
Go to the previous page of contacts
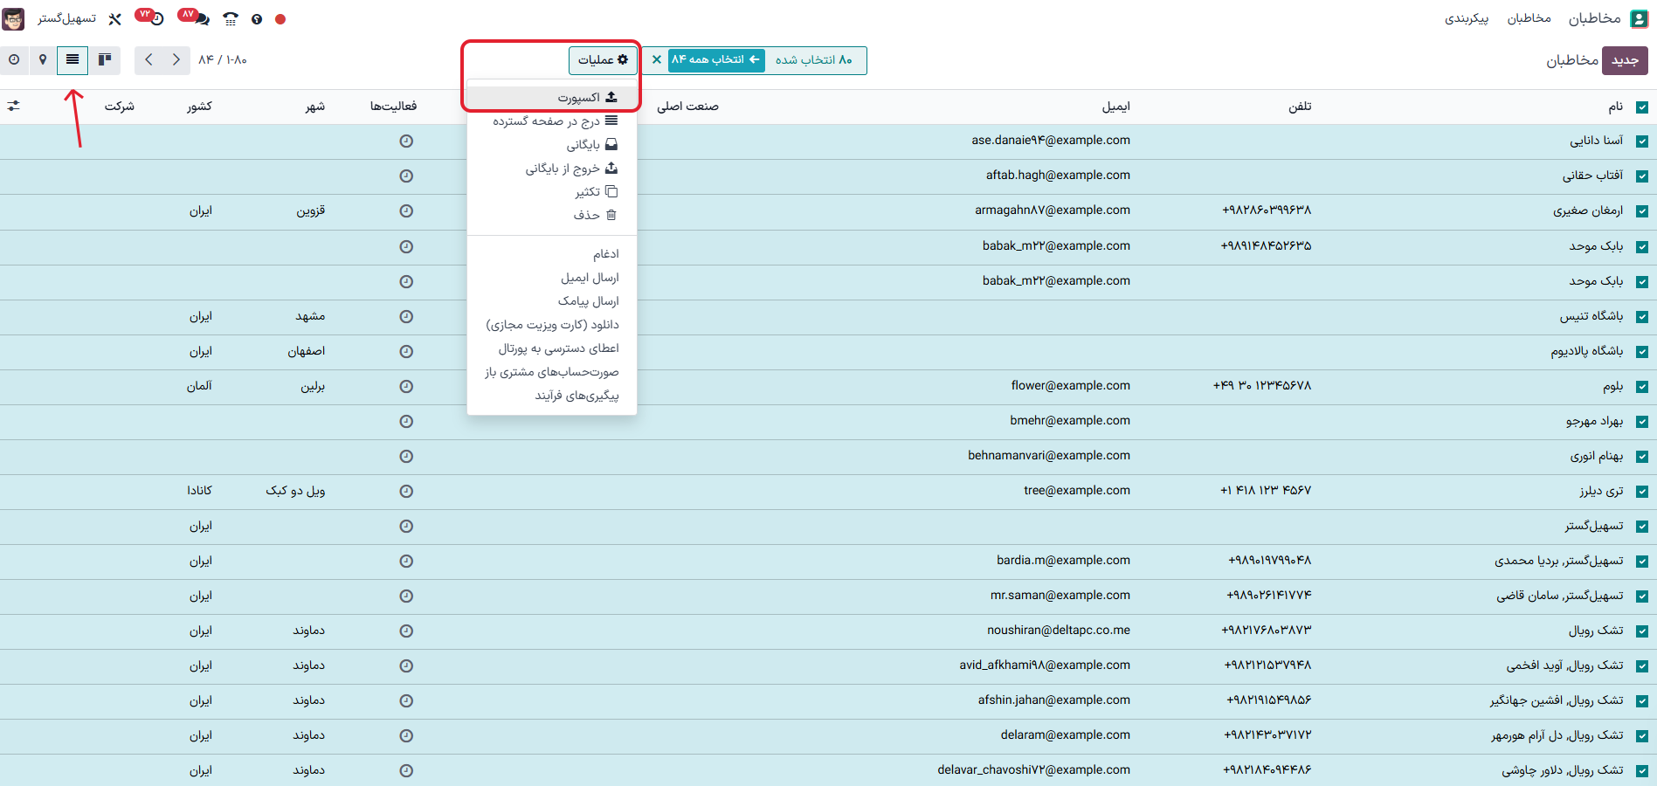coord(148,59)
